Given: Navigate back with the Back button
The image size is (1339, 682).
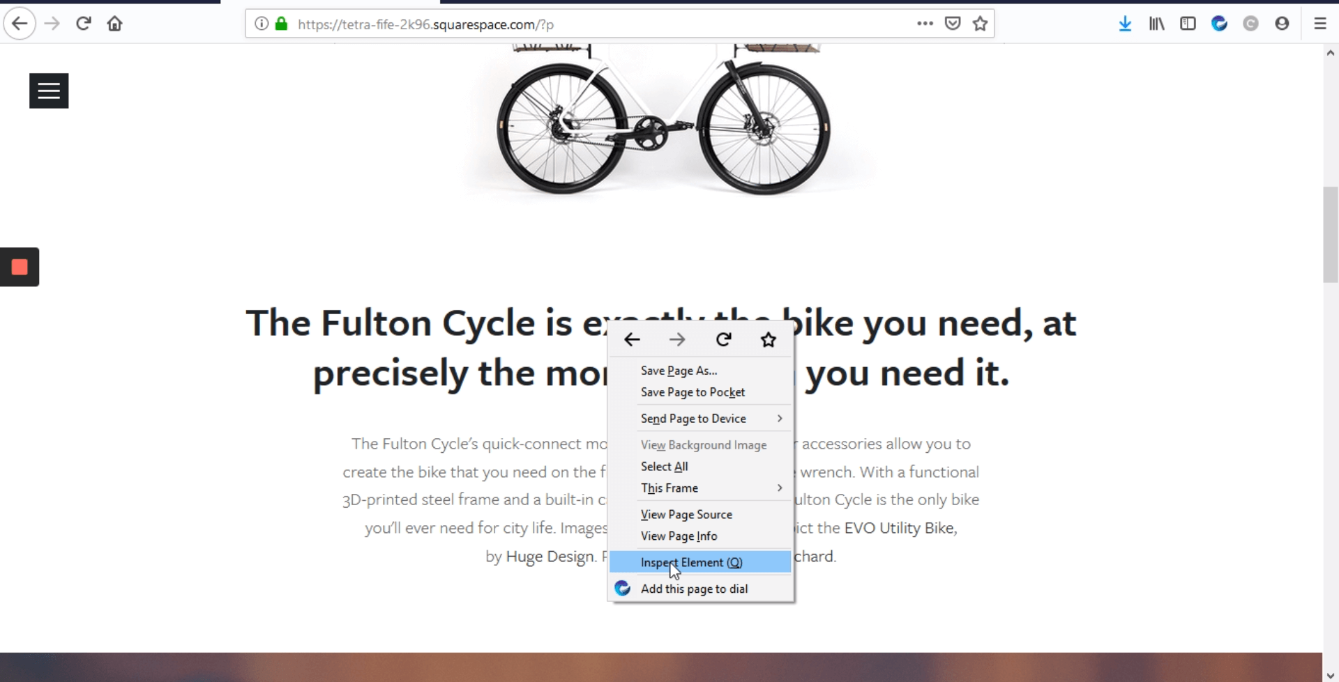Looking at the screenshot, I should (20, 23).
